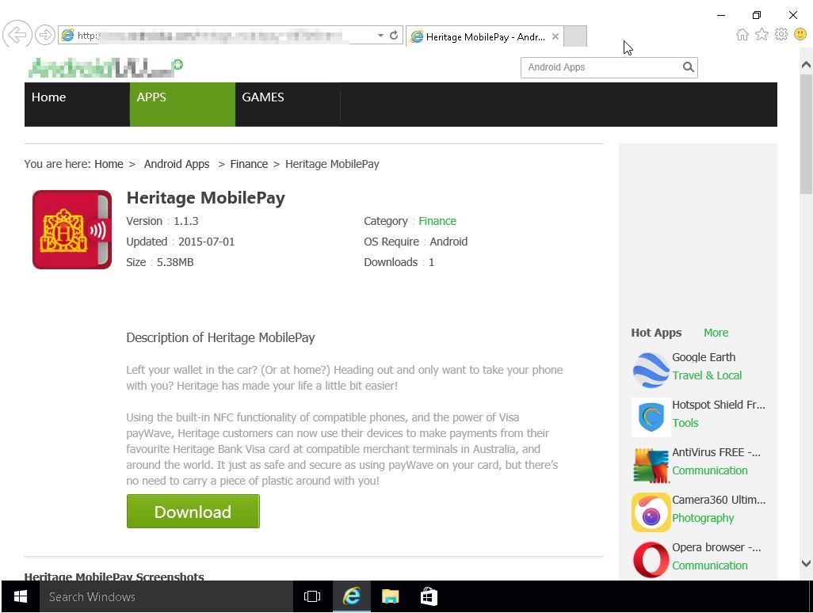Click the scrollbar up arrow

[806, 65]
